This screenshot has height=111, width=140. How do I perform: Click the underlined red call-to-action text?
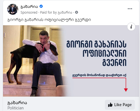pyautogui.click(x=99, y=75)
